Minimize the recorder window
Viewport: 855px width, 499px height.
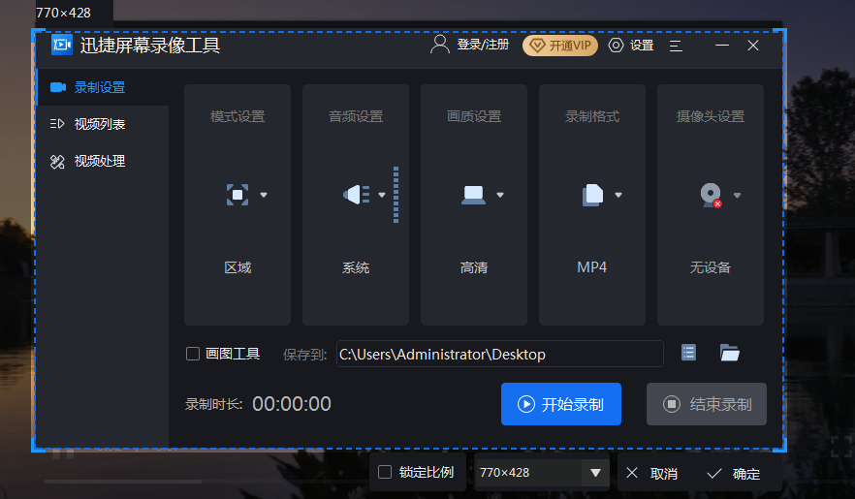click(x=722, y=46)
